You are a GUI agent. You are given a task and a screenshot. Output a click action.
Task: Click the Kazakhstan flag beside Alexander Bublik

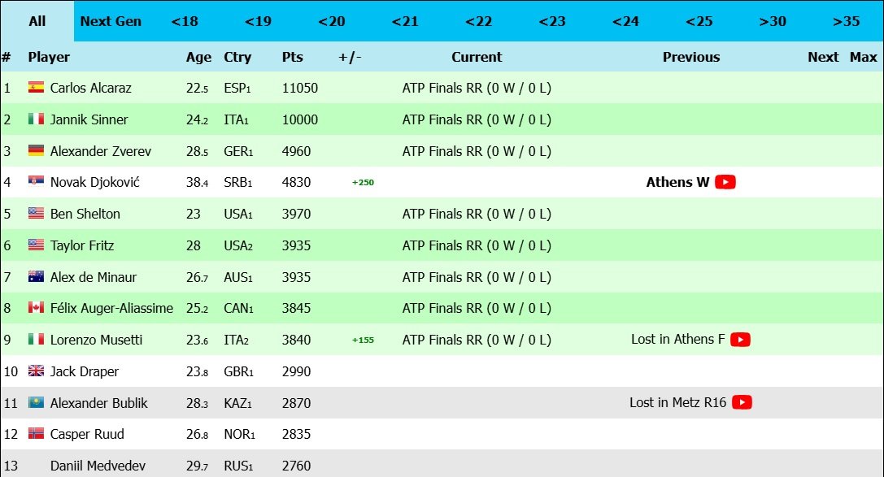[36, 402]
